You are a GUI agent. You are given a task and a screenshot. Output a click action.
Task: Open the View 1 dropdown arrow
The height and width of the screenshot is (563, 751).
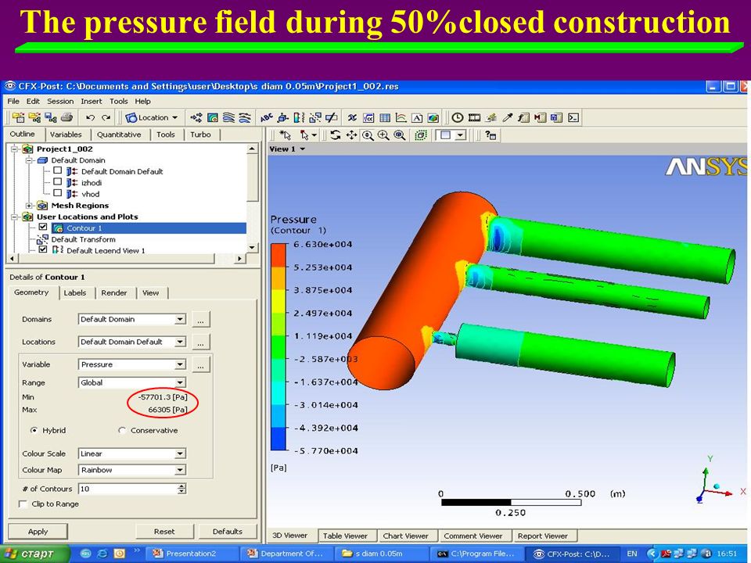click(303, 149)
